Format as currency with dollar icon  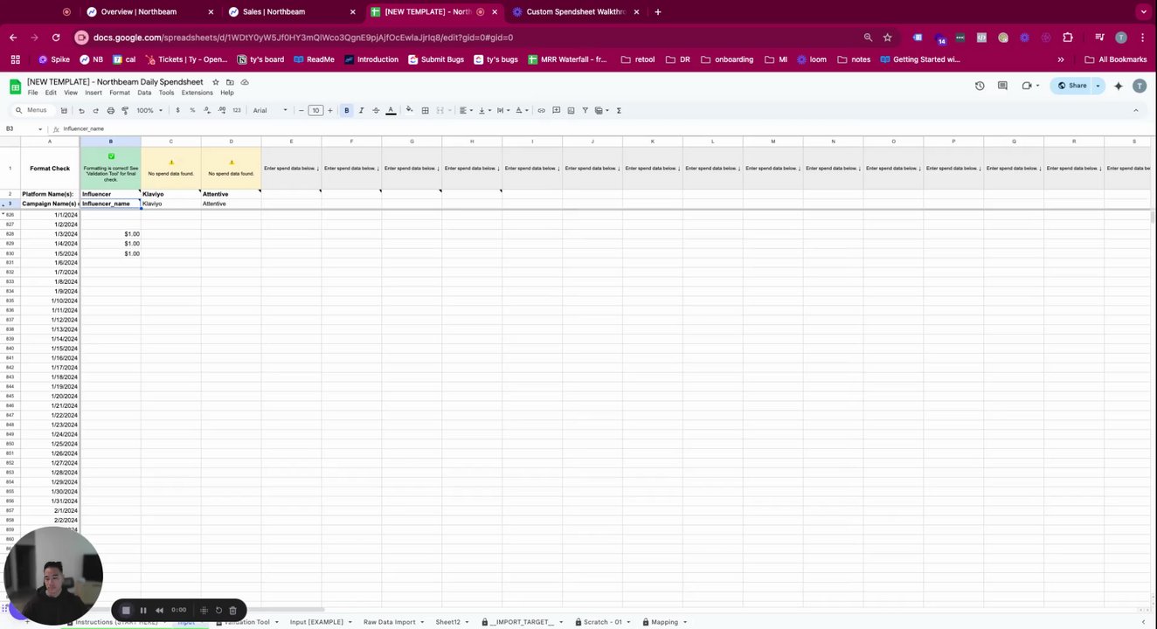pos(177,111)
